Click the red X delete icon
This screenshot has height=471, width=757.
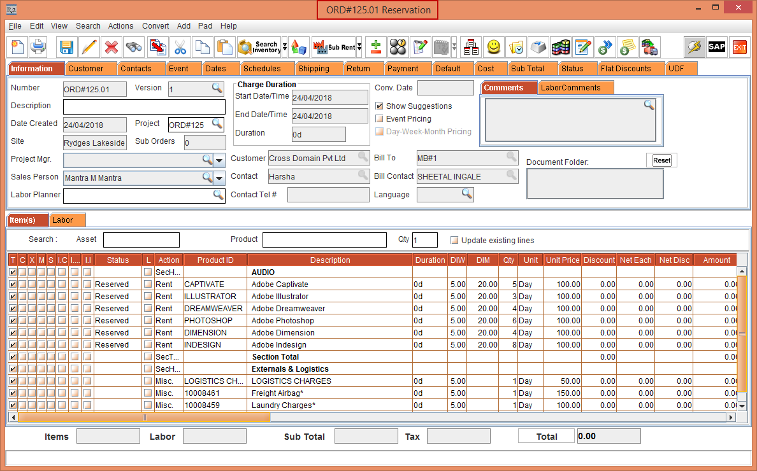point(112,47)
